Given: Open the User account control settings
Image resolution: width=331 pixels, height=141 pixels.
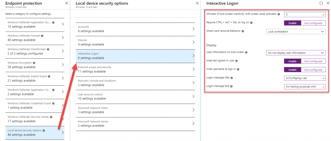Looking at the screenshot, I should pyautogui.click(x=135, y=97).
